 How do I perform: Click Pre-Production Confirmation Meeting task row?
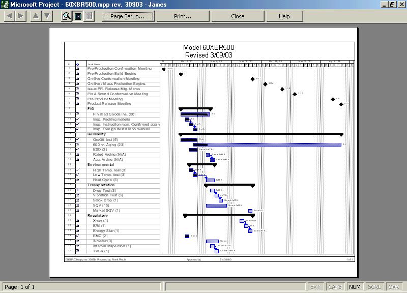tap(120, 69)
